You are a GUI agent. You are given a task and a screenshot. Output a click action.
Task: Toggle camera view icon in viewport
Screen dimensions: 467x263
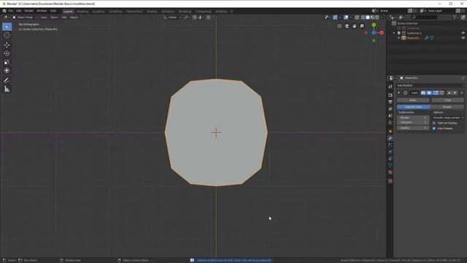click(x=347, y=26)
